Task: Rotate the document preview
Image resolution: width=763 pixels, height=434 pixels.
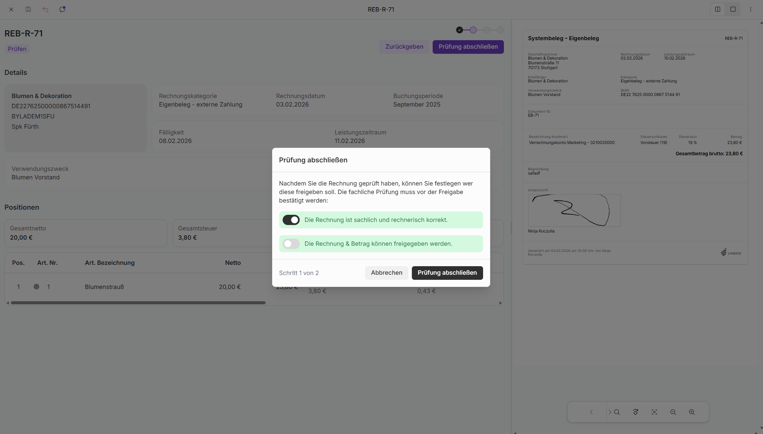Action: tap(635, 412)
